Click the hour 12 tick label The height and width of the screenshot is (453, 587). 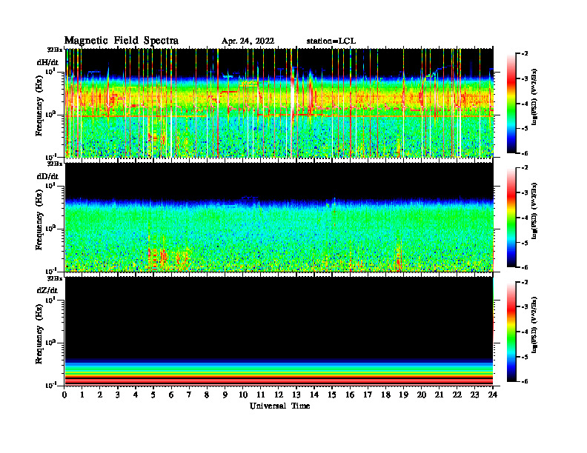(279, 395)
